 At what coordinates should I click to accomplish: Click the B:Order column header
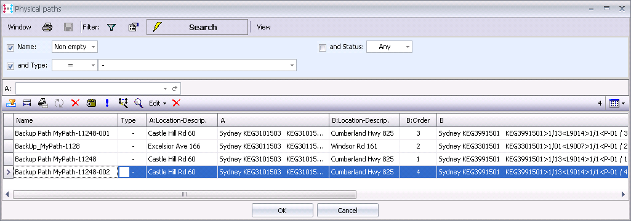pos(418,120)
